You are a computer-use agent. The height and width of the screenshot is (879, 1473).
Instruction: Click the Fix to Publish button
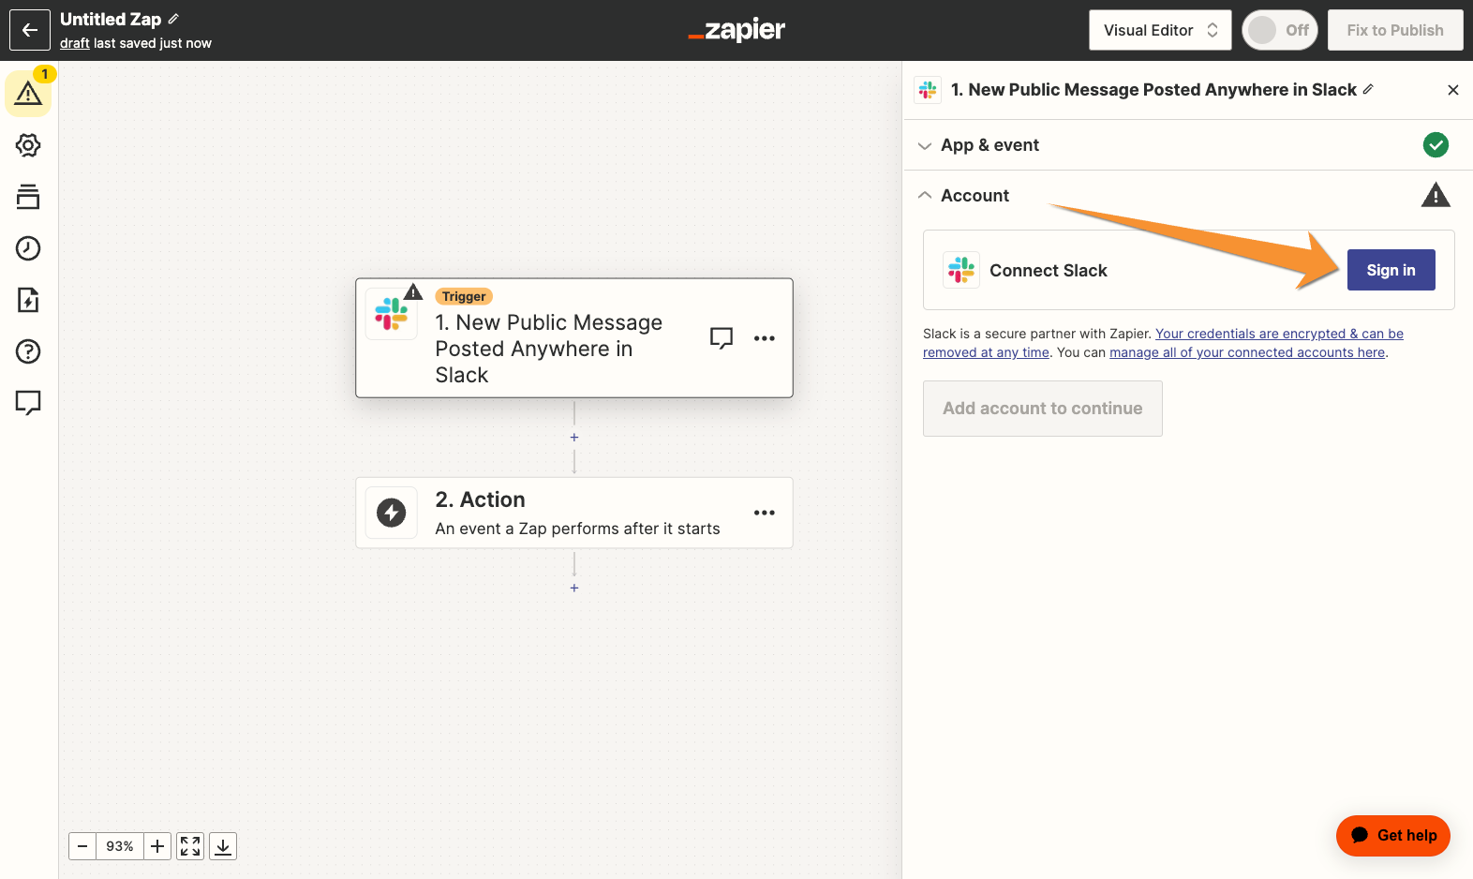tap(1395, 30)
